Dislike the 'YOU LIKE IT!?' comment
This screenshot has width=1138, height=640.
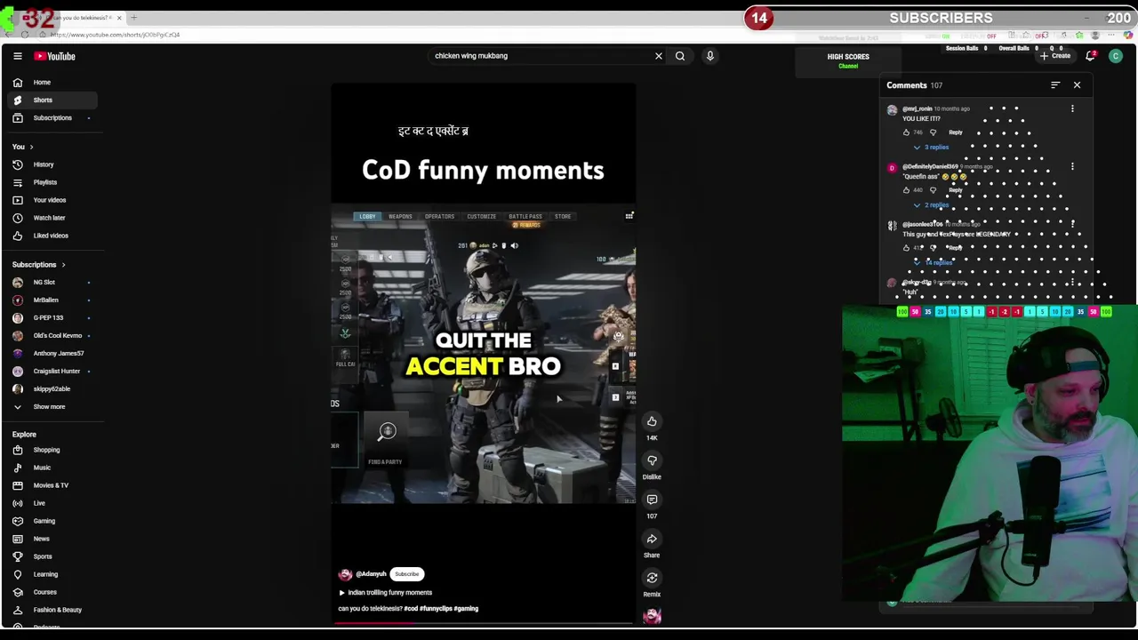(x=933, y=132)
